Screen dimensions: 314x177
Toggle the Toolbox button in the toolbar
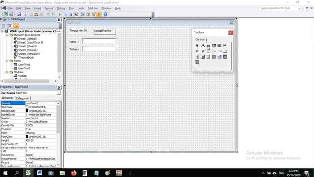coord(99,14)
